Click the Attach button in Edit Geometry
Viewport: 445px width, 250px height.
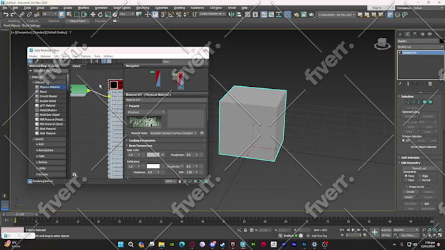click(408, 197)
